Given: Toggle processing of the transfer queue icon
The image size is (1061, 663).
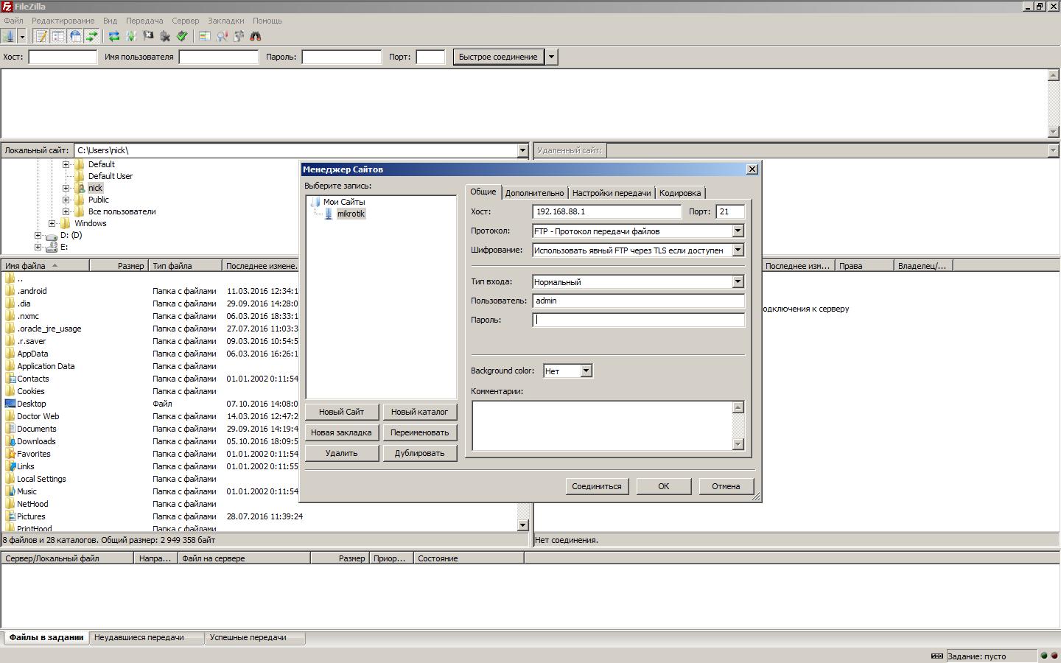Looking at the screenshot, I should point(131,36).
